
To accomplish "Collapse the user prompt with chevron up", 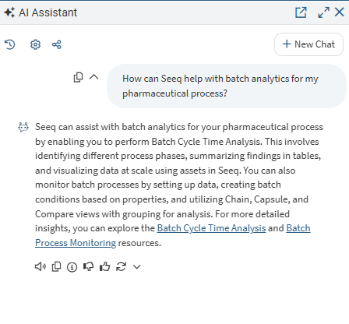I will point(94,77).
